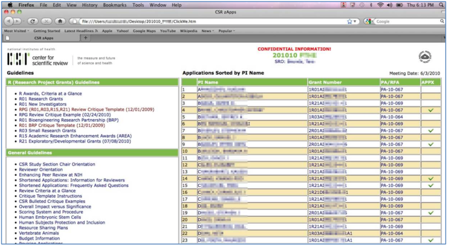The width and height of the screenshot is (449, 245).
Task: Open the News bookmarks folder dropdown
Action: (x=208, y=31)
